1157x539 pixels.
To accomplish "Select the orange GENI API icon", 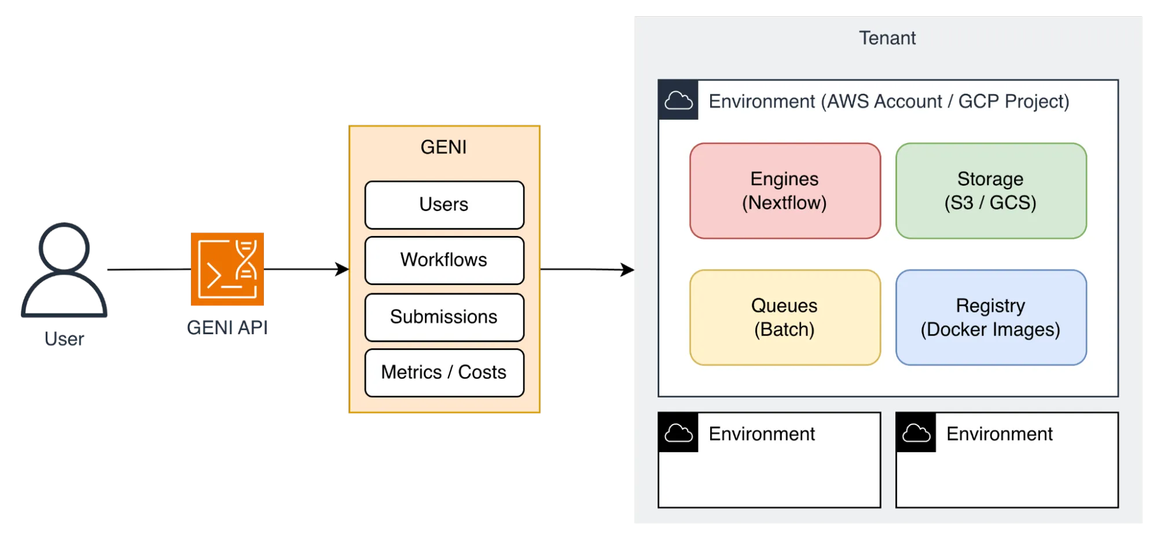I will click(227, 269).
